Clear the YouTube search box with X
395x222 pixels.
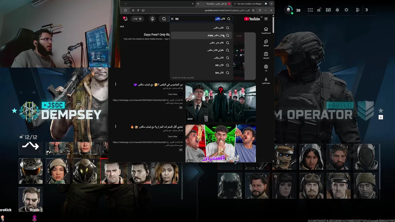pos(172,19)
